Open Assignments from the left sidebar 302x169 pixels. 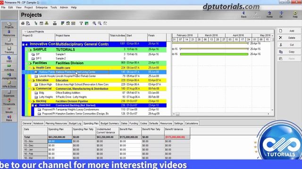click(9, 76)
